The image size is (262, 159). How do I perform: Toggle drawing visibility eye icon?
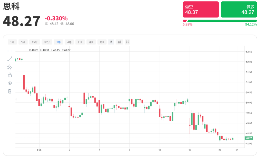click(10, 83)
